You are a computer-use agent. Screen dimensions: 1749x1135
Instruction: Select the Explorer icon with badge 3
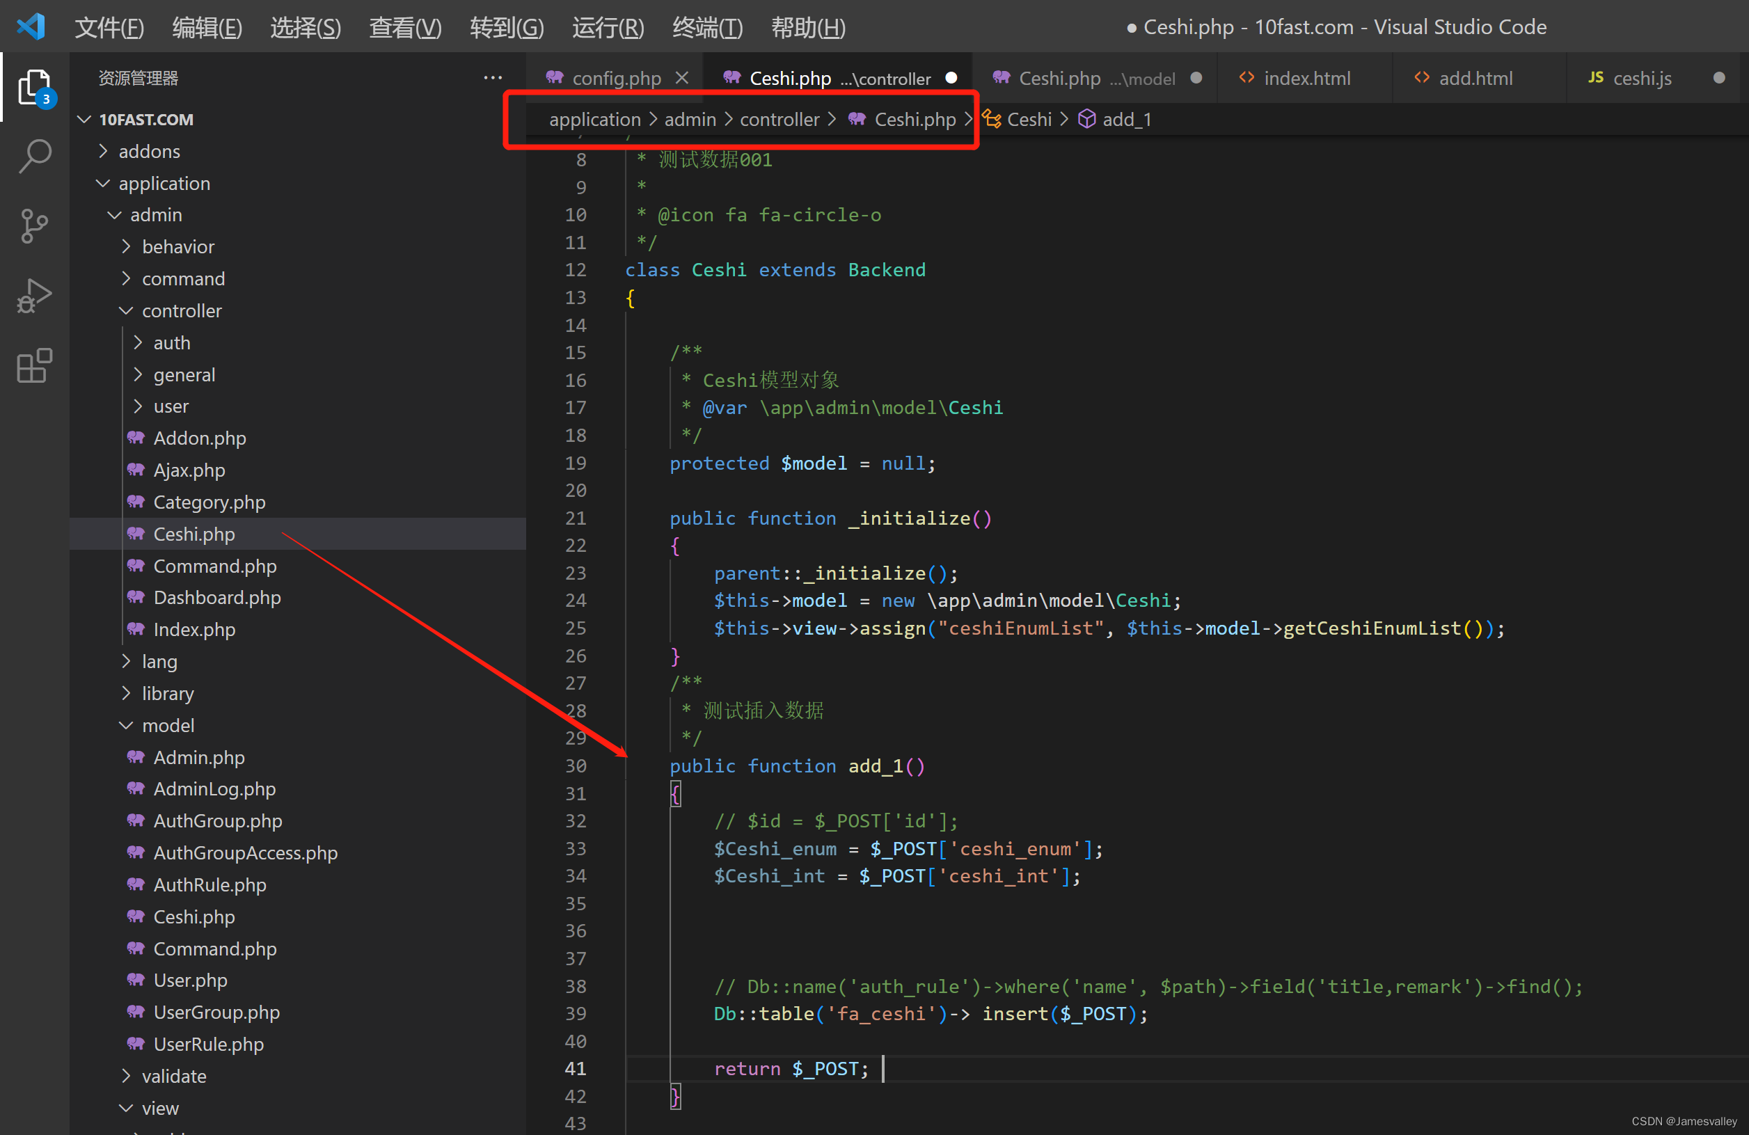click(x=34, y=87)
